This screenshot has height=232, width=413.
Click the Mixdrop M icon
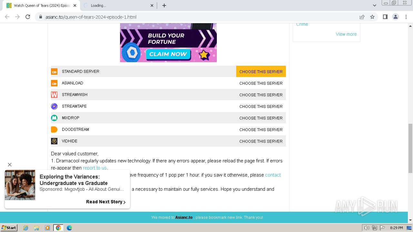[x=54, y=118]
